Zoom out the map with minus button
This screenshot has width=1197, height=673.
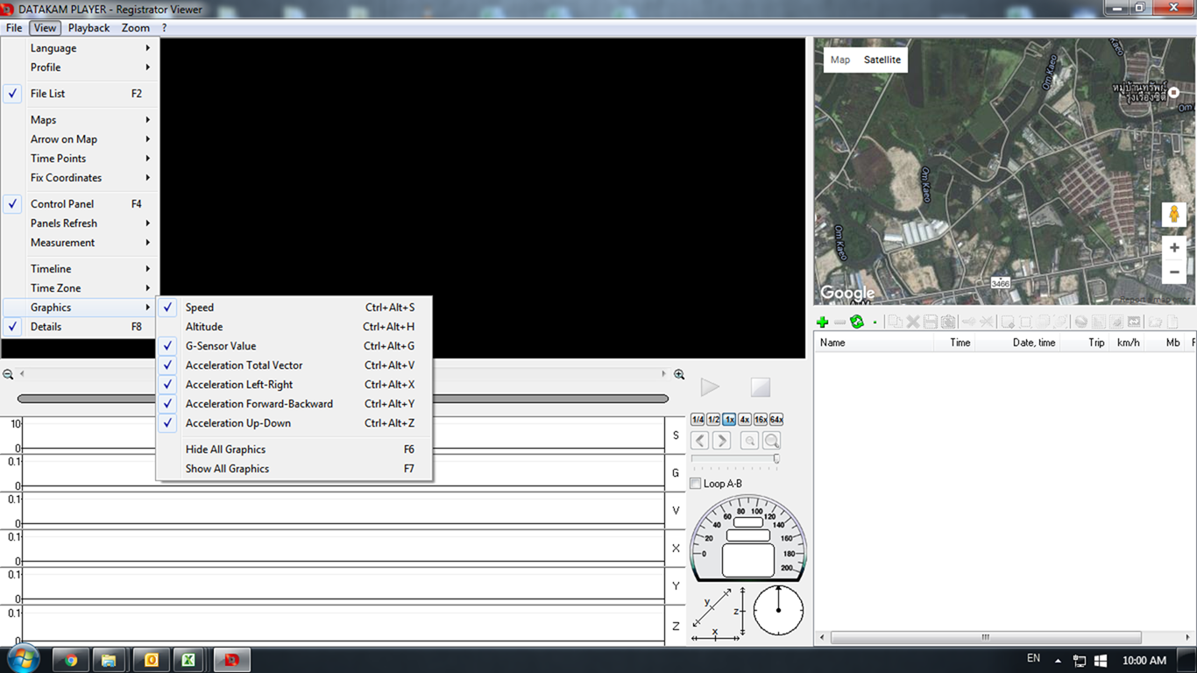pyautogui.click(x=1174, y=273)
